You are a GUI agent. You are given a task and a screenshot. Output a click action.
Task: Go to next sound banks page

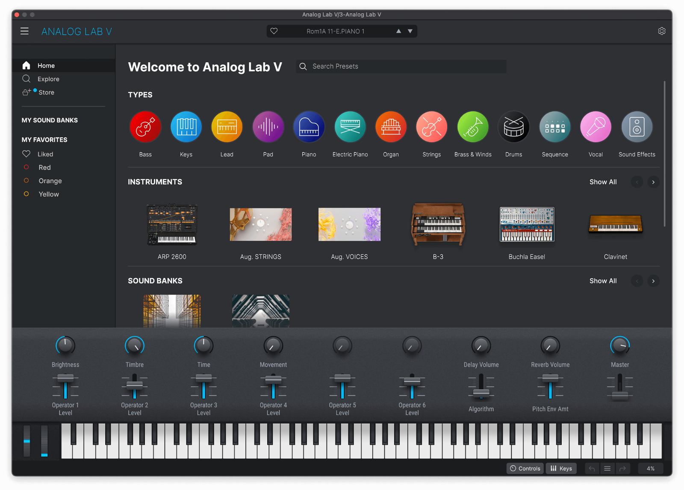[653, 281]
